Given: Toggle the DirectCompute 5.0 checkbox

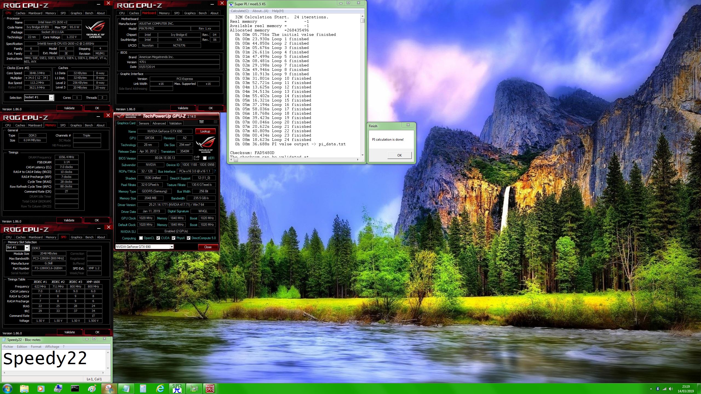Looking at the screenshot, I should coord(188,238).
